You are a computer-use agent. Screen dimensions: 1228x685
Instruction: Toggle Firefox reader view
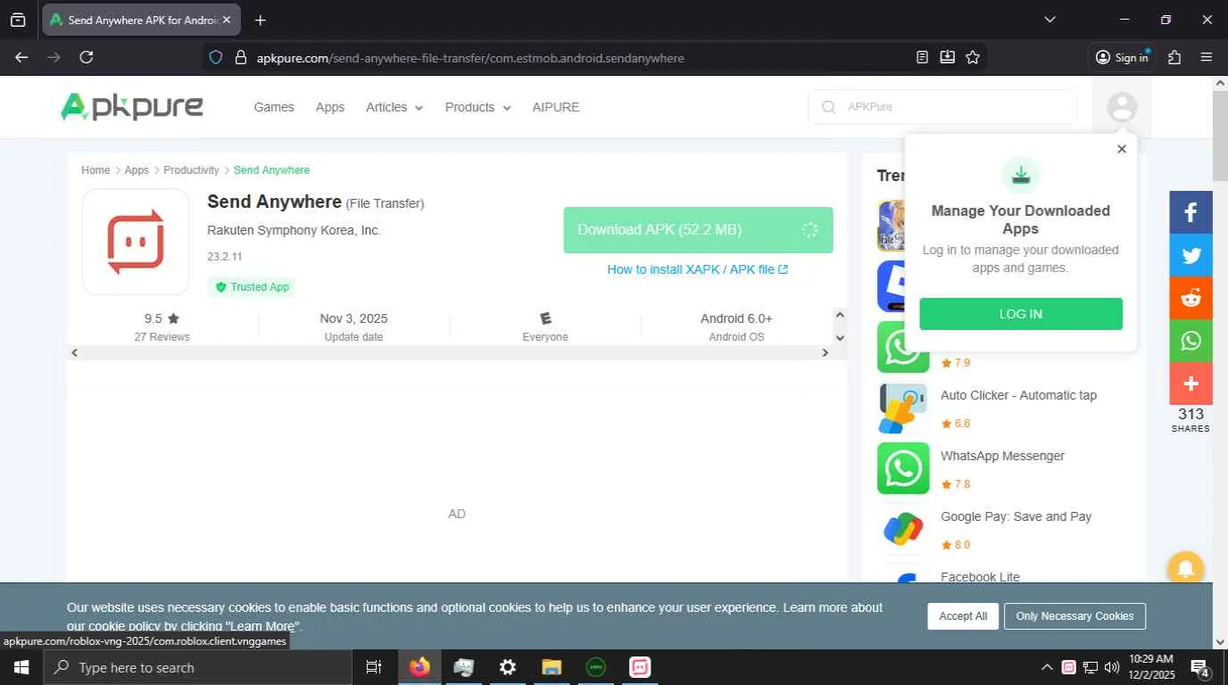922,57
